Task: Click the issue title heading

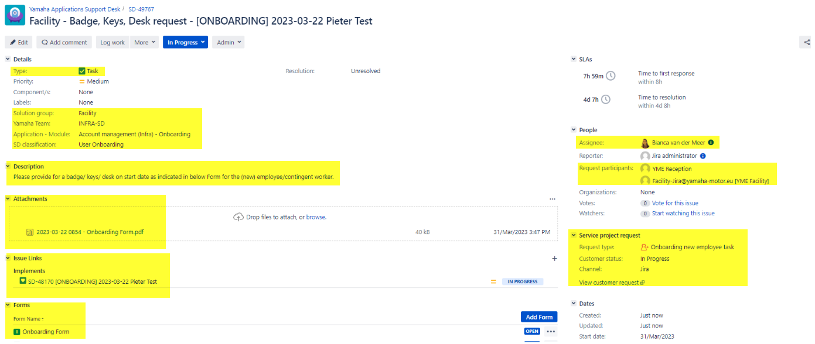Action: 201,21
